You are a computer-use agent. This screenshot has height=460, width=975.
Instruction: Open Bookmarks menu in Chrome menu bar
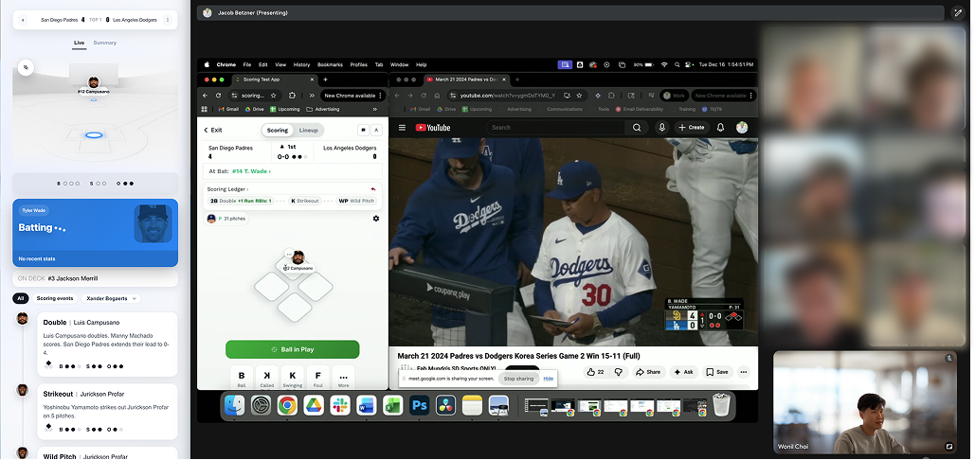[330, 64]
